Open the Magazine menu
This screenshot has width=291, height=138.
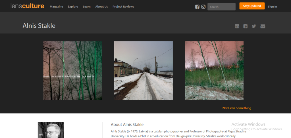(x=56, y=7)
